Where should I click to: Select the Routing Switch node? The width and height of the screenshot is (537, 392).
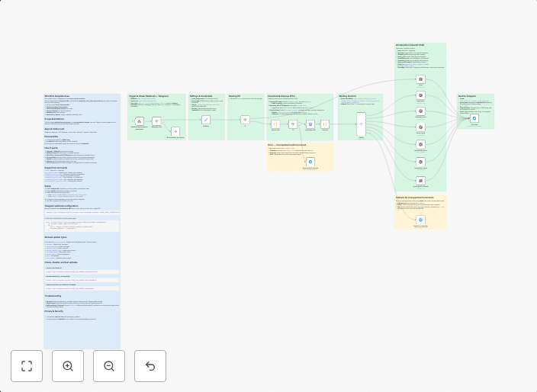point(362,124)
